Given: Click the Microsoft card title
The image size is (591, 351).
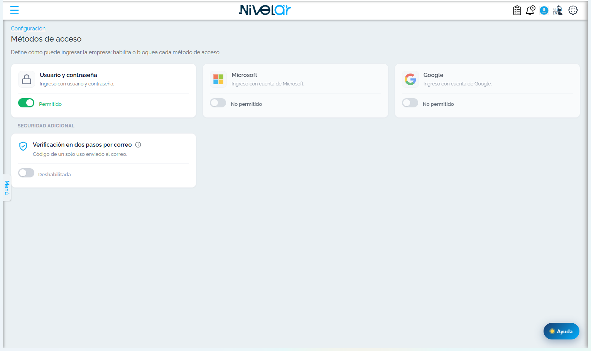Looking at the screenshot, I should [244, 75].
